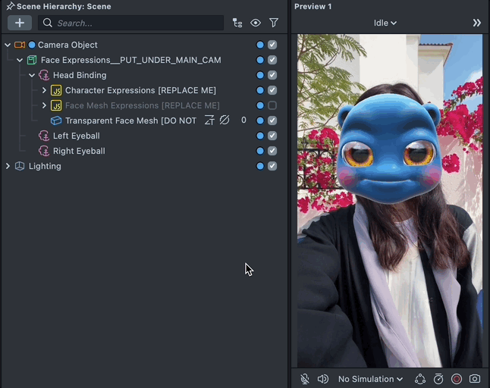This screenshot has width=490, height=388.
Task: Click the blue layer dot for Head Binding
Action: (x=260, y=75)
